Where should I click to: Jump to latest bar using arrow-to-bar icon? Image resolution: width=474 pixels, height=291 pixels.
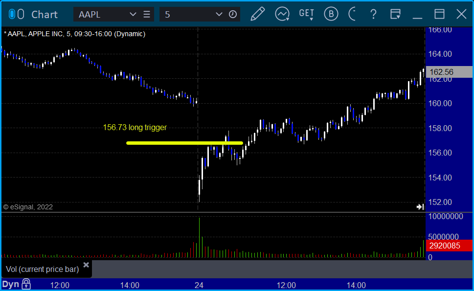(x=420, y=207)
